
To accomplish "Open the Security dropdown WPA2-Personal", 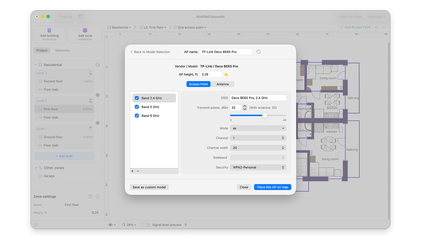I will [x=258, y=167].
